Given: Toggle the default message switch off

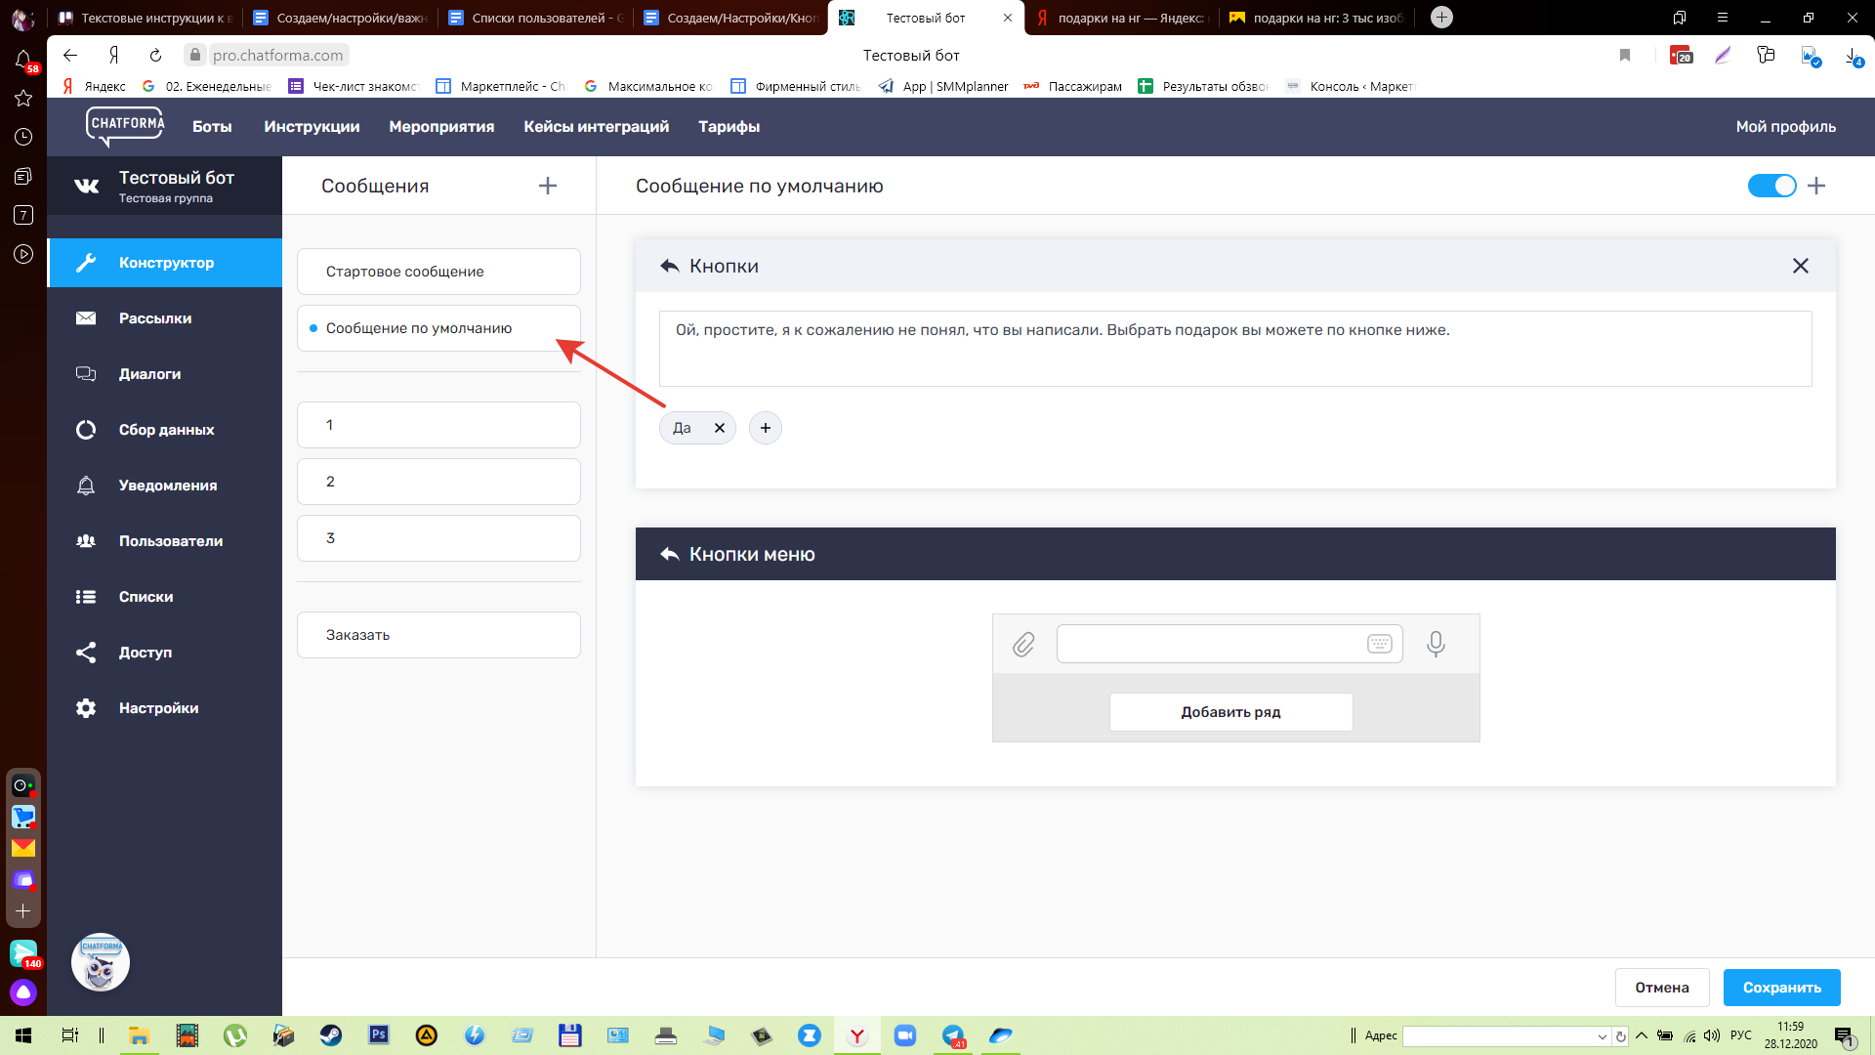Looking at the screenshot, I should 1771,186.
